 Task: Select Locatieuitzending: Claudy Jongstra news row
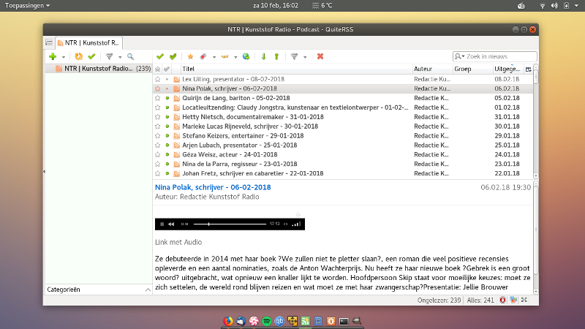click(343, 107)
